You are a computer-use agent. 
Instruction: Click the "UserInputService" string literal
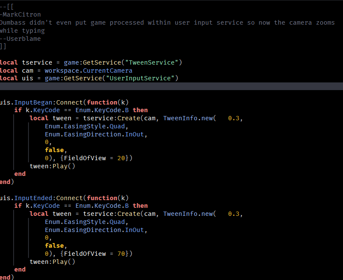pos(140,78)
